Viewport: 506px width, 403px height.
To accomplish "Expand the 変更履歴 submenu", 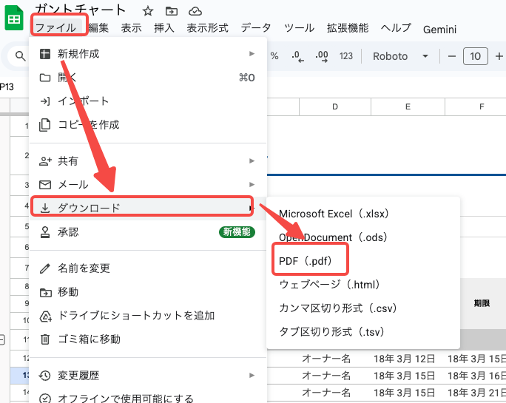I will (148, 375).
